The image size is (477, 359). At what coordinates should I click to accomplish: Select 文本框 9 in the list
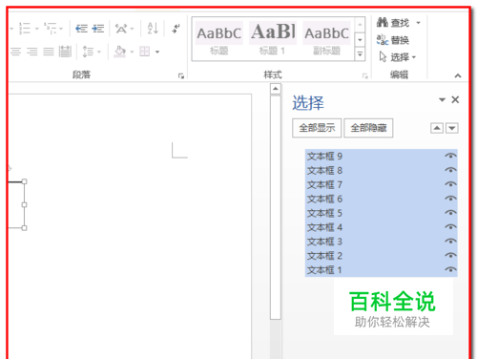tap(382, 156)
